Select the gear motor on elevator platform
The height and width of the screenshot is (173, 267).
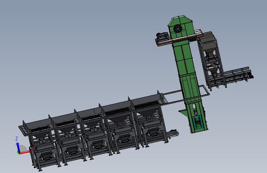[x=163, y=36]
